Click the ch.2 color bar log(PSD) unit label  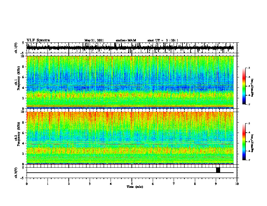pyautogui.click(x=253, y=143)
